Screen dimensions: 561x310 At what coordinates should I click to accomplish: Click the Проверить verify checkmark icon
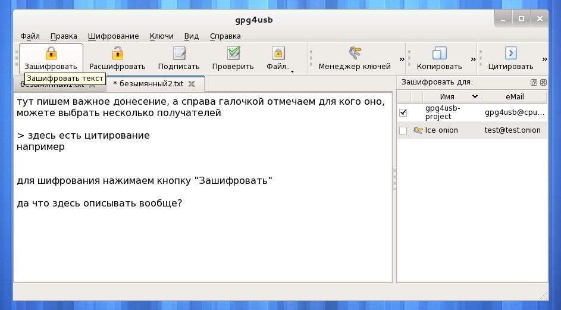click(233, 53)
